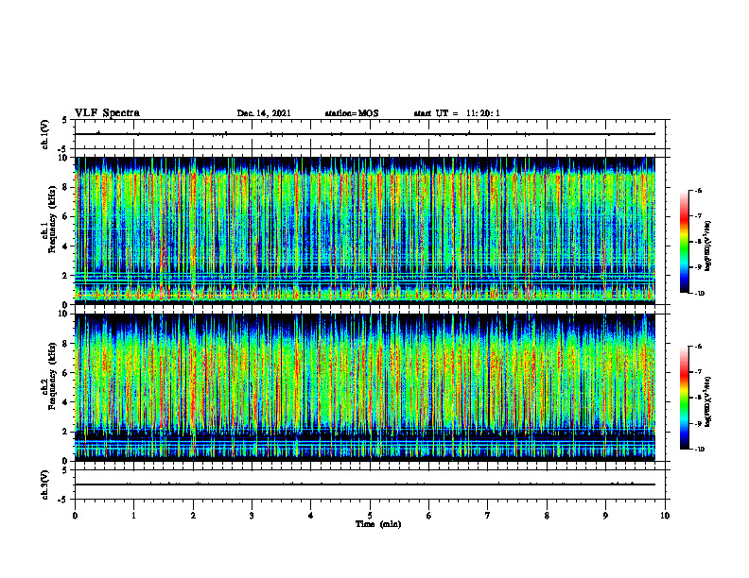This screenshot has width=749, height=578.
Task: Click the ch.3 voltage waveform trace panel
Action: (x=372, y=484)
